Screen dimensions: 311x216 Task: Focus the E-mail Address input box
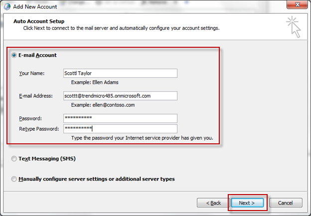120,96
